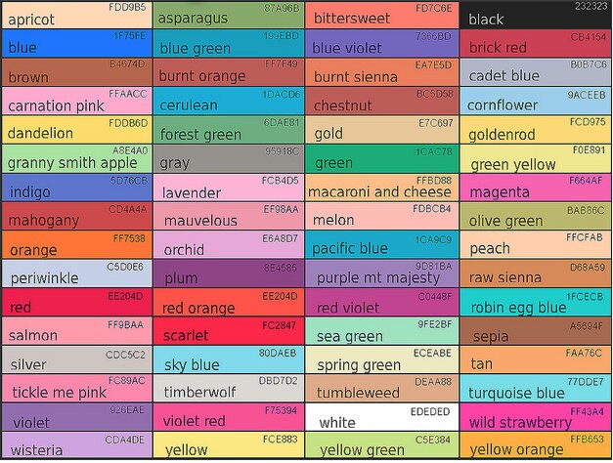Select the apricot color swatch
This screenshot has width=613, height=463.
[x=76, y=15]
